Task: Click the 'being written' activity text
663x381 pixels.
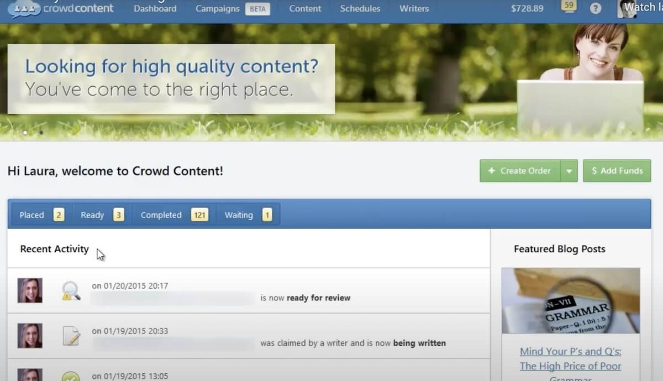Action: 419,343
